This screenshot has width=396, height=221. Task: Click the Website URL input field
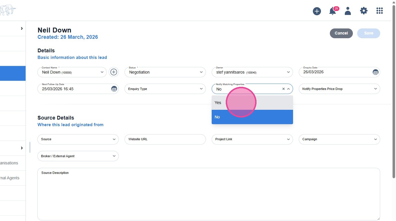(165, 139)
